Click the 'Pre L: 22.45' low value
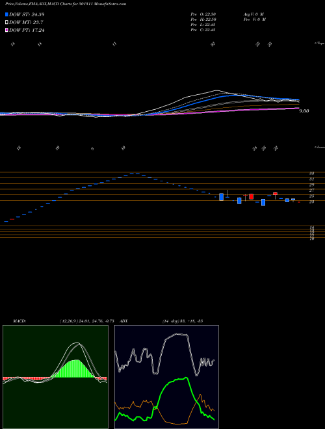Image resolution: width=325 pixels, height=429 pixels. point(203,25)
